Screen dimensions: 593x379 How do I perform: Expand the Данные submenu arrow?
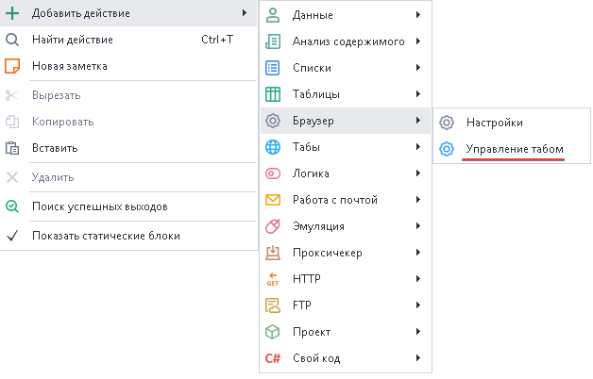point(417,15)
